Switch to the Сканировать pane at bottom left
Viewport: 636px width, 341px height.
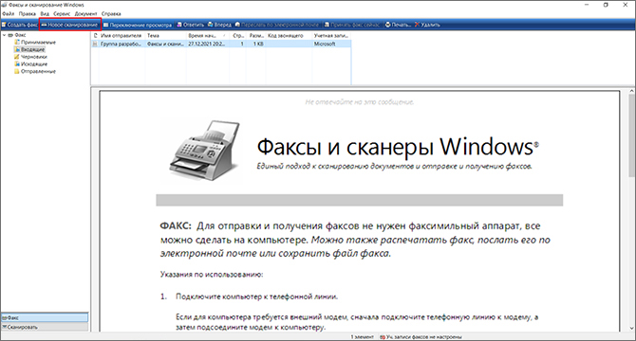point(45,327)
